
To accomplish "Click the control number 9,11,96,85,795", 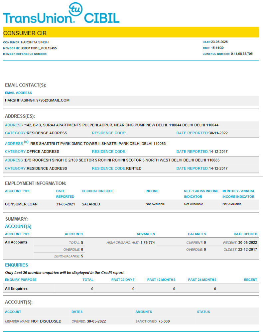I will (242, 54).
